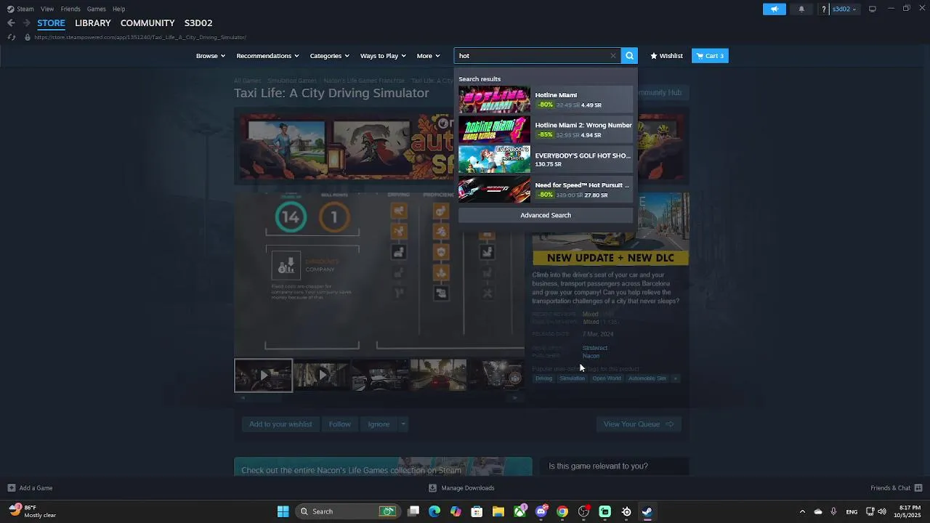The height and width of the screenshot is (523, 930).
Task: Open Discord from taskbar
Action: pyautogui.click(x=541, y=511)
